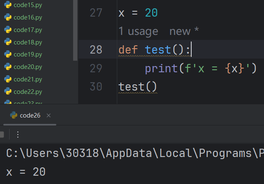Close the code26 run tab
The height and width of the screenshot is (184, 264).
pyautogui.click(x=49, y=115)
